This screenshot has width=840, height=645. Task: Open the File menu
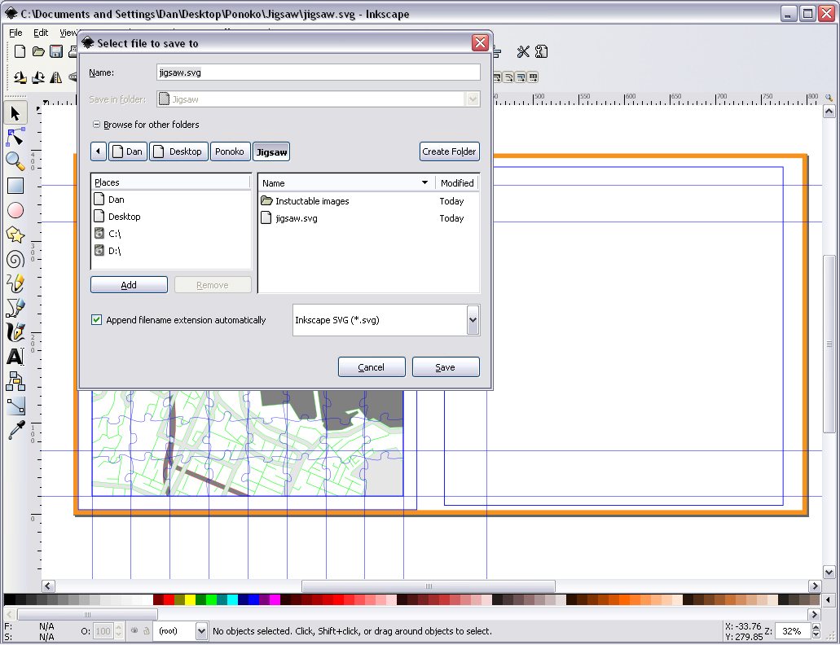[15, 33]
